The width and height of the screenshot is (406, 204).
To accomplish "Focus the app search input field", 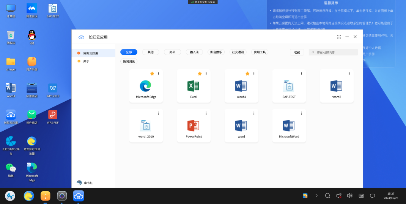I will [x=333, y=52].
